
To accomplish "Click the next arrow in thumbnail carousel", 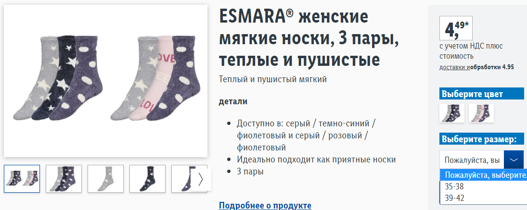I will tap(201, 179).
